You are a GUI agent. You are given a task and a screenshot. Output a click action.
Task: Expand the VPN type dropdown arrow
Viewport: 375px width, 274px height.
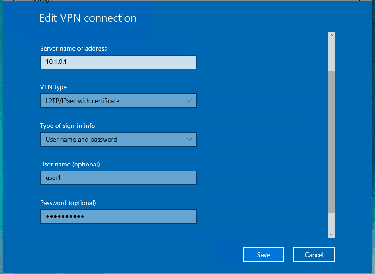point(189,101)
